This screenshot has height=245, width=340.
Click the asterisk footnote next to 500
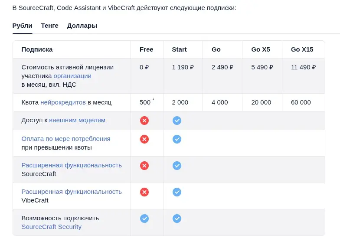click(154, 101)
